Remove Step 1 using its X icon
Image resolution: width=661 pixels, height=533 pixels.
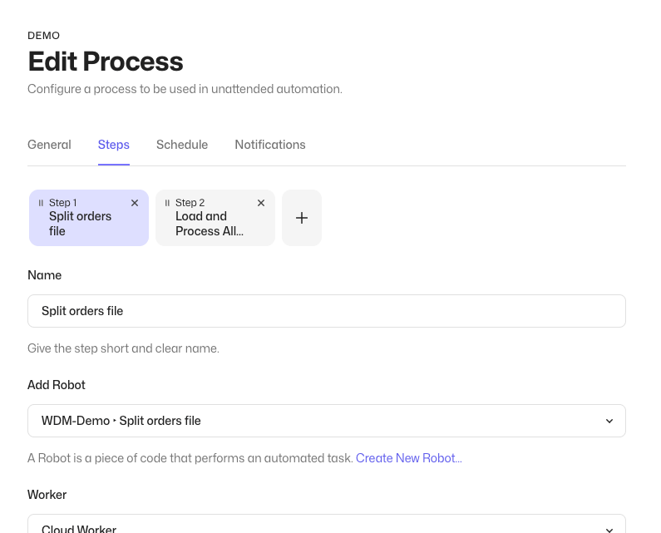click(x=135, y=203)
